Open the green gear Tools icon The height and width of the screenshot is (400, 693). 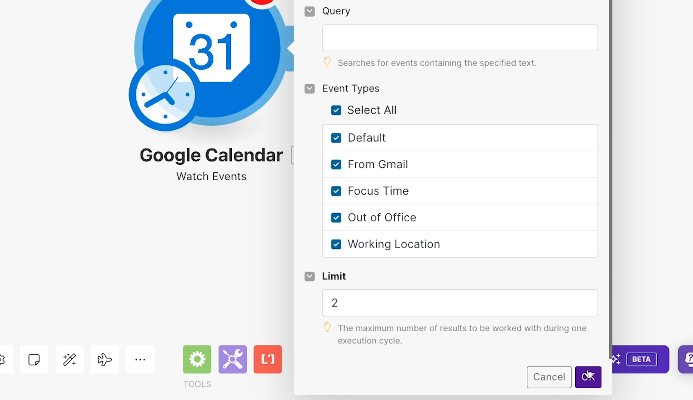[197, 359]
